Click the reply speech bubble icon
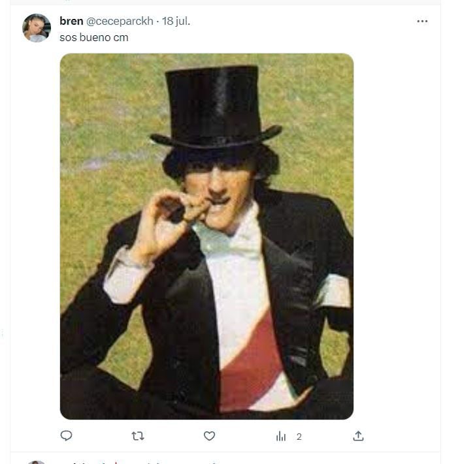The width and height of the screenshot is (460, 464). point(66,436)
